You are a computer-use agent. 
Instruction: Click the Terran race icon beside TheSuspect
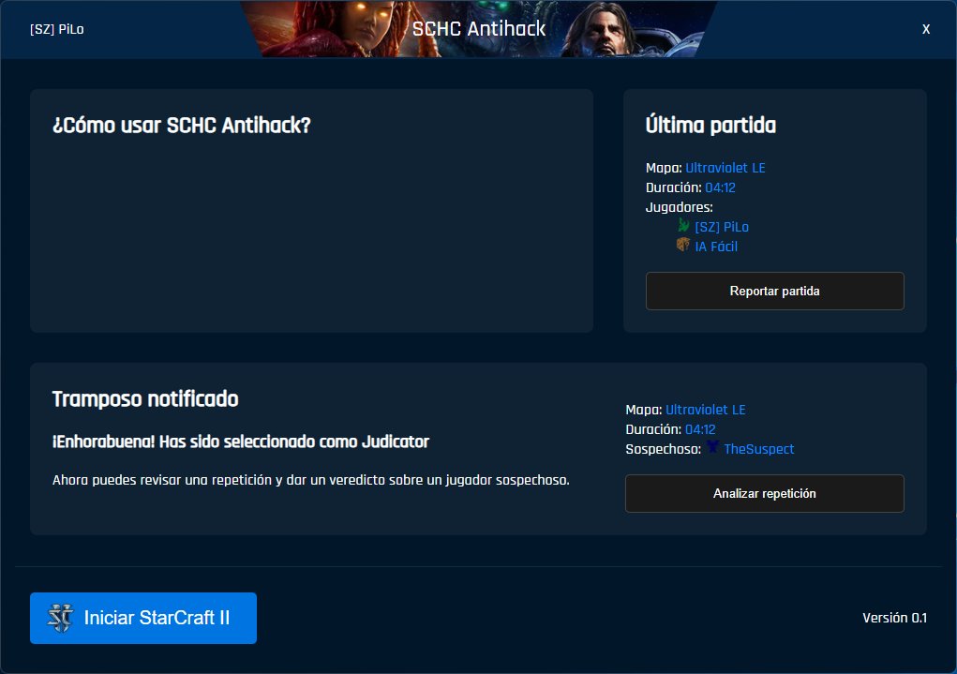coord(712,447)
